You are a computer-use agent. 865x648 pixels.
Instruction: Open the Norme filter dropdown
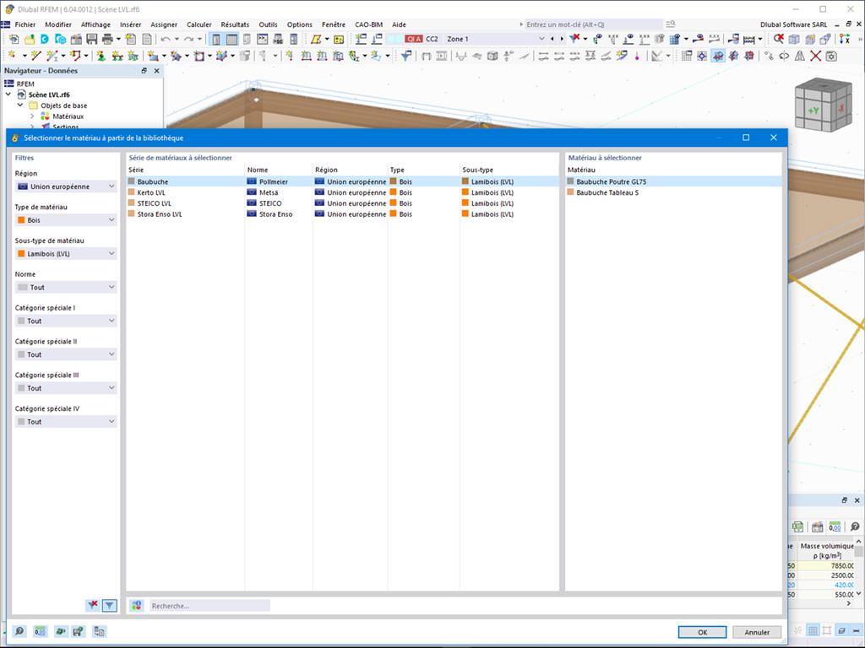point(66,288)
